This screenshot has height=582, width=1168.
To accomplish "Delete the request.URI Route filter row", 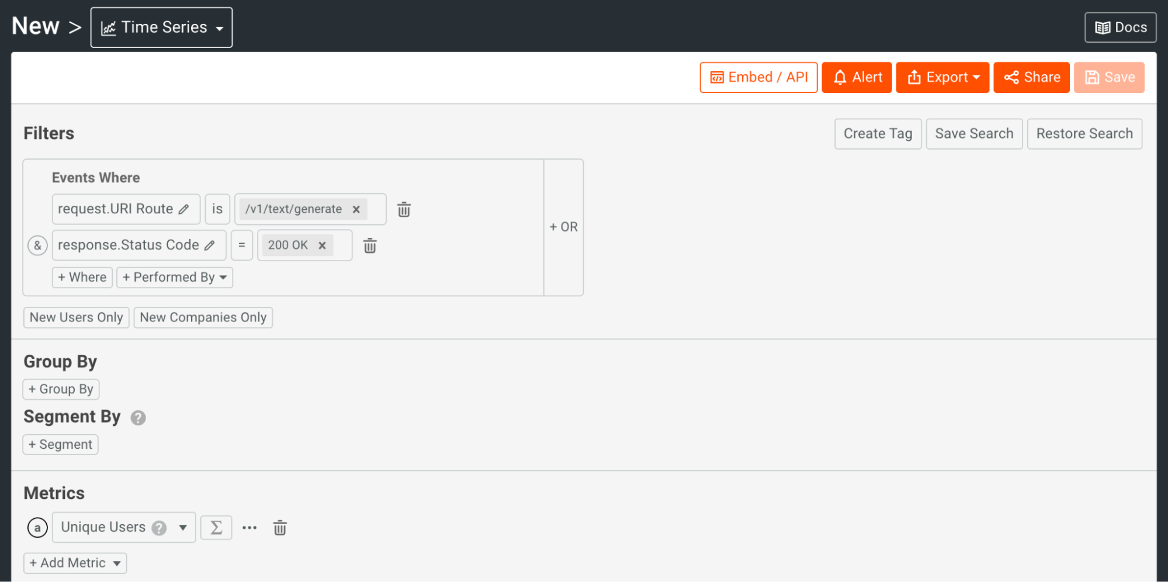I will tap(404, 210).
